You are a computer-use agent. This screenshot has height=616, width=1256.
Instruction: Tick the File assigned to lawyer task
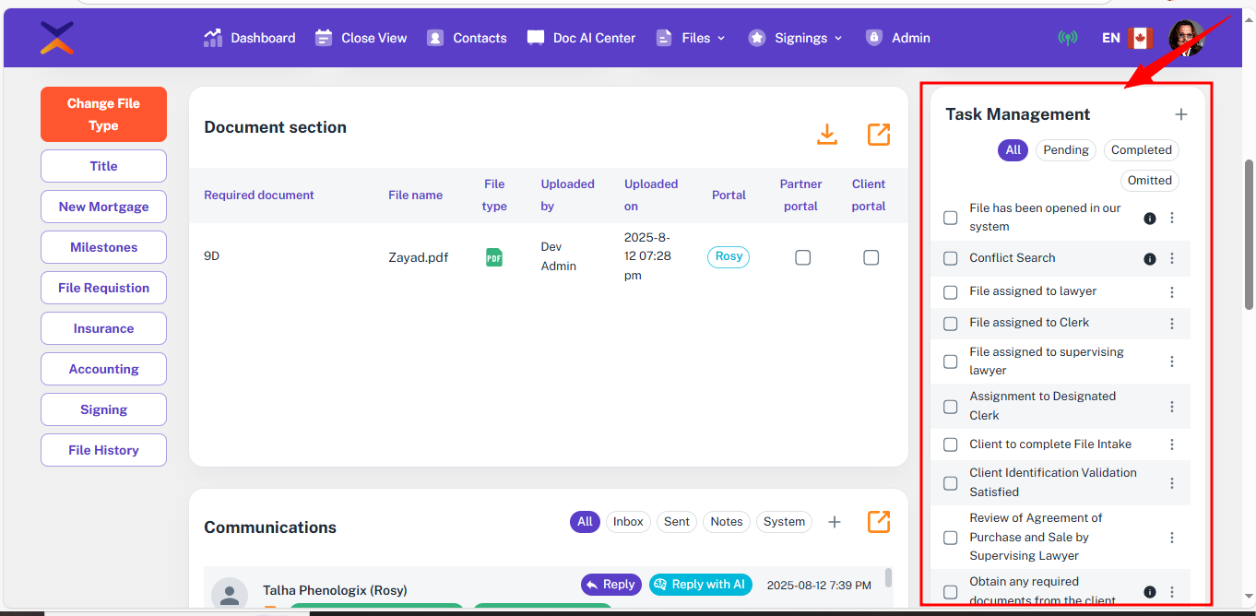coord(951,292)
